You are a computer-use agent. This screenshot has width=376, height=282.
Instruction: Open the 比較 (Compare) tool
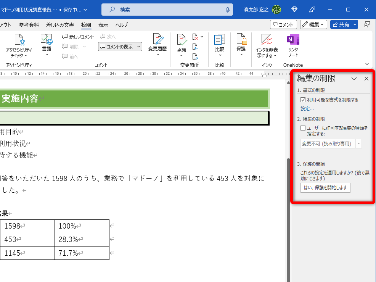220,44
